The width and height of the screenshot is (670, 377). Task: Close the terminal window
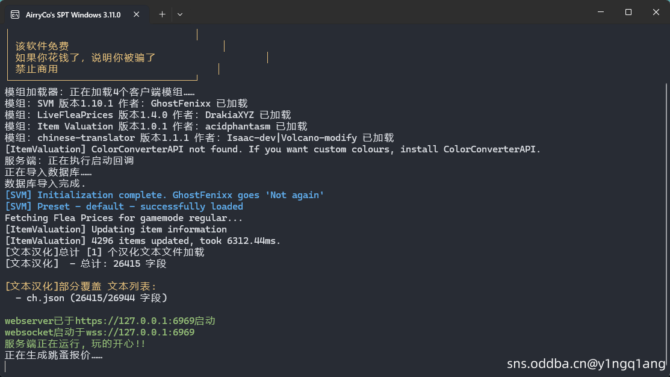(x=656, y=12)
